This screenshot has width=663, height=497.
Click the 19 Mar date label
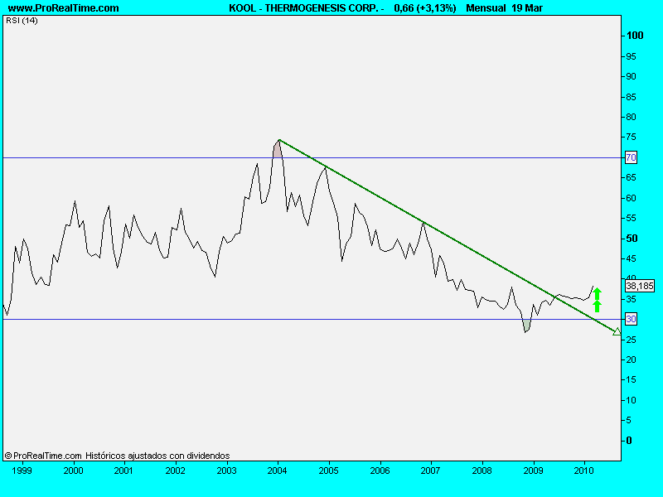point(527,8)
